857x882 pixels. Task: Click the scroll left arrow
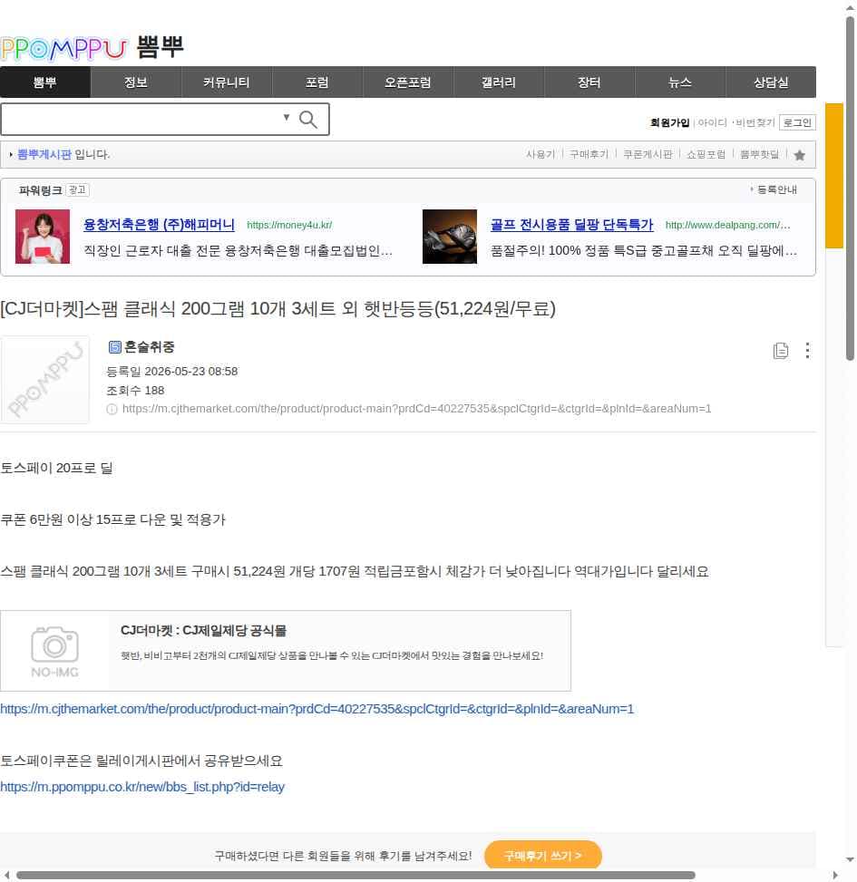click(x=7, y=876)
